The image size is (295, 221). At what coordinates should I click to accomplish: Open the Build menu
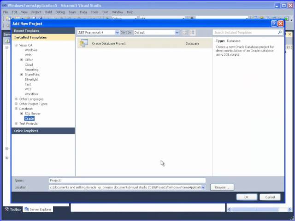[48, 12]
